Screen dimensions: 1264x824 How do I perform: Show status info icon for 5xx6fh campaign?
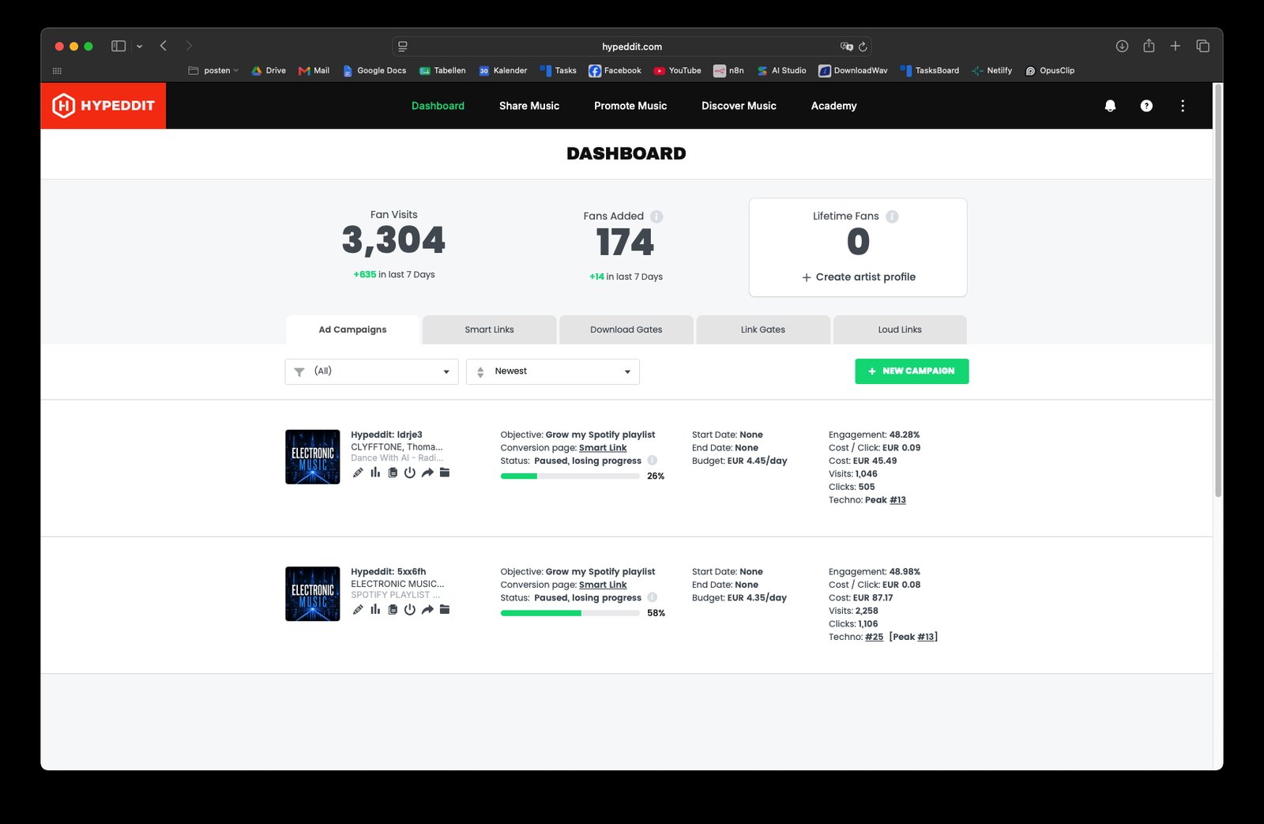pos(653,597)
